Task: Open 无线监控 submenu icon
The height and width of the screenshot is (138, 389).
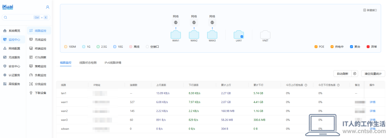Action: click(31, 39)
